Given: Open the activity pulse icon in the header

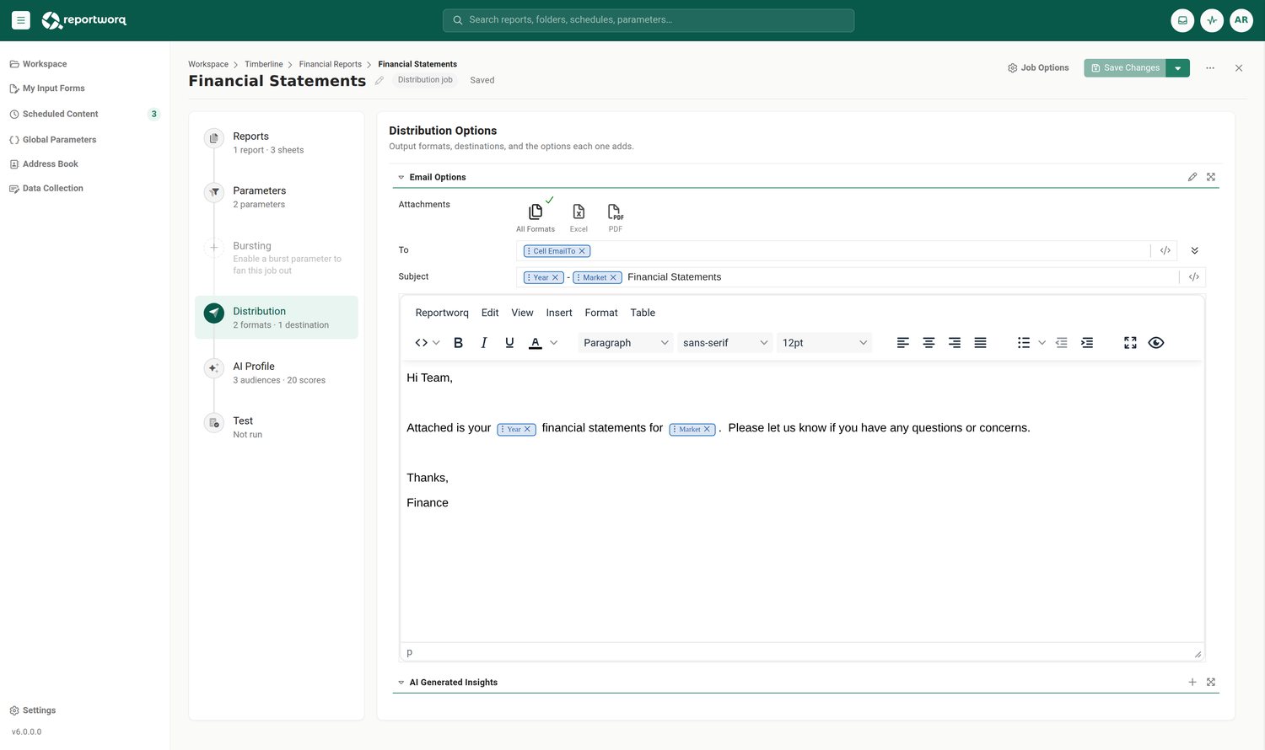Looking at the screenshot, I should 1212,20.
